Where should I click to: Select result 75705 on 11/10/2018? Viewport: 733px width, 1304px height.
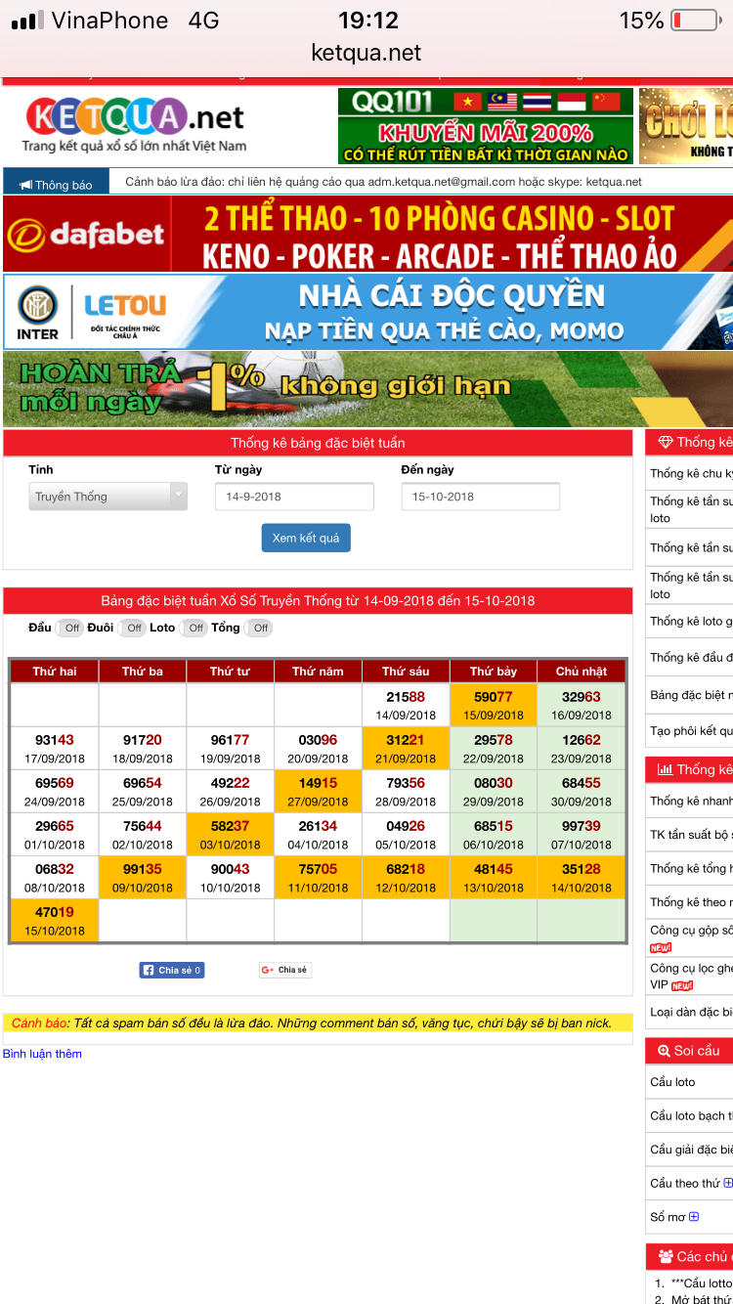[318, 877]
